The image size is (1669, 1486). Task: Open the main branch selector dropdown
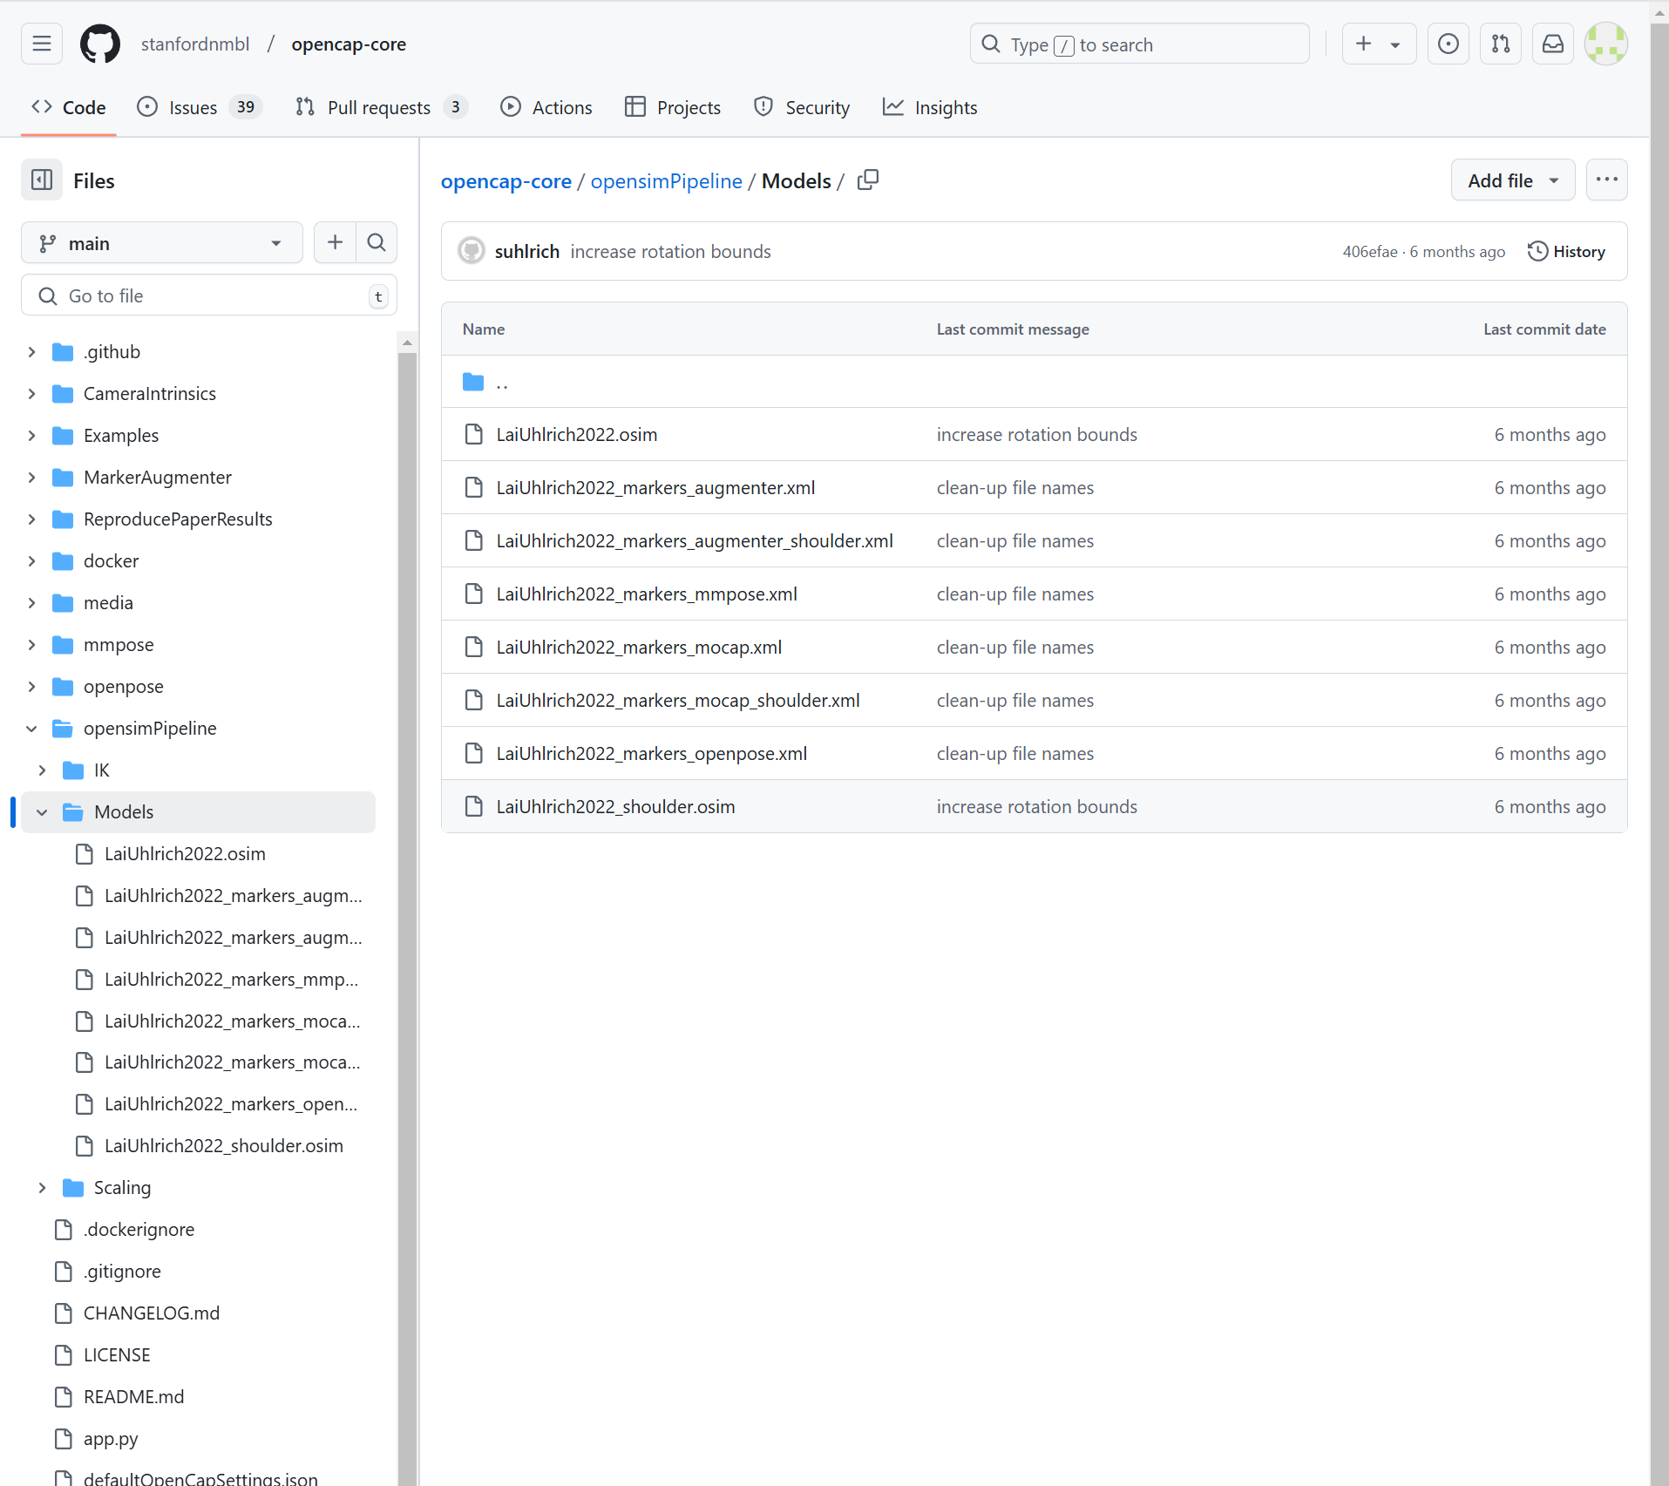pyautogui.click(x=162, y=242)
